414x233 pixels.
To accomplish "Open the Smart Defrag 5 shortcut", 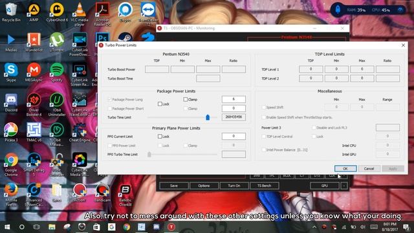I will [34, 164].
